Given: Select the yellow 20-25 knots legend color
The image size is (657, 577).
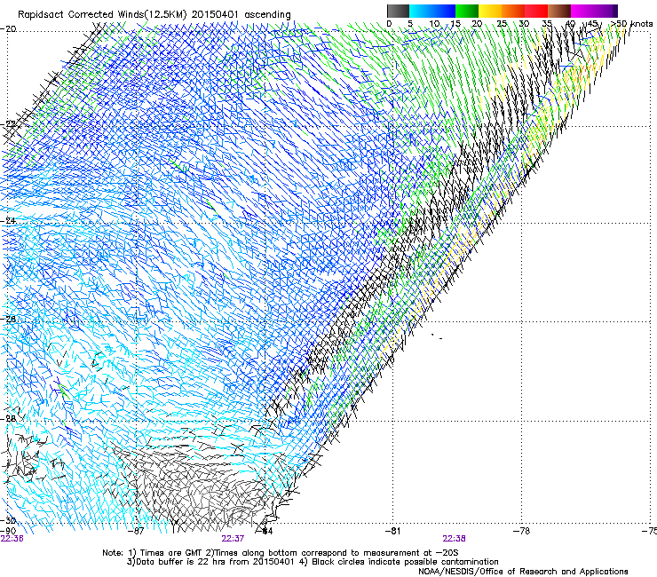Looking at the screenshot, I should coord(490,11).
